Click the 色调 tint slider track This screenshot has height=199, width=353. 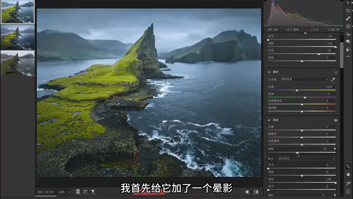coord(302,97)
